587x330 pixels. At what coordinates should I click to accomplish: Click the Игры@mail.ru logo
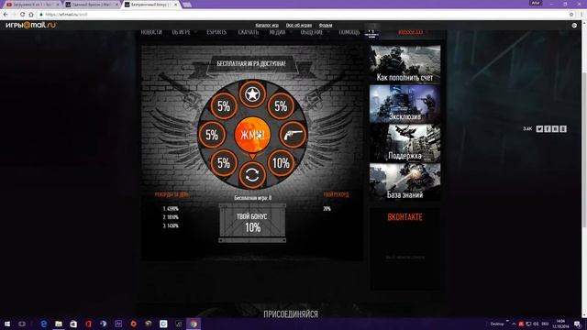(30, 25)
